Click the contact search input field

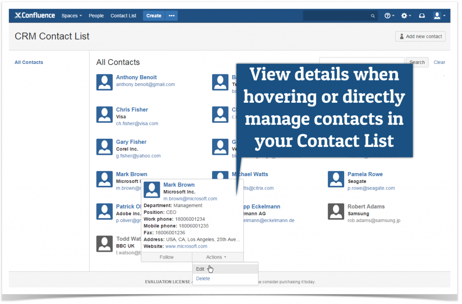coord(361,60)
